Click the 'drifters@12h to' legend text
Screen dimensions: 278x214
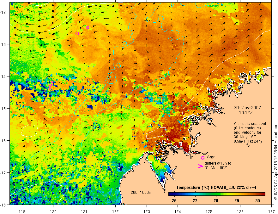(x=218, y=163)
